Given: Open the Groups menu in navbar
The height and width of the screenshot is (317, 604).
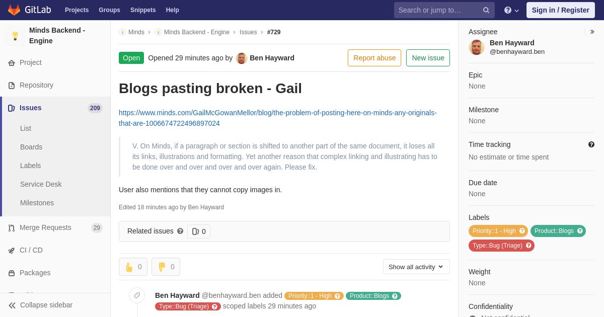Looking at the screenshot, I should pos(109,10).
